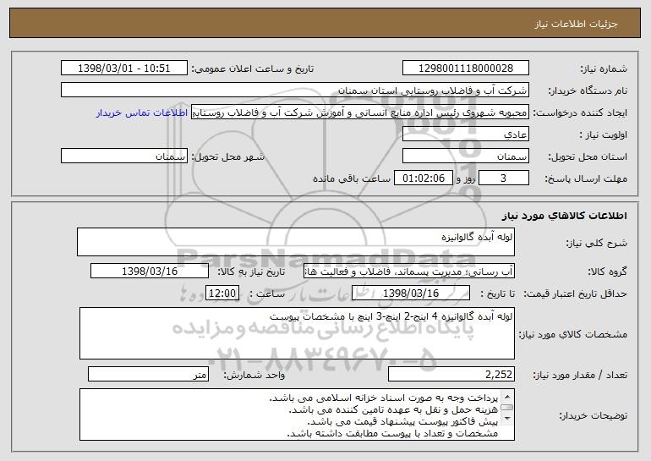This screenshot has width=651, height=461.
Task: Click the label شماره نیاز
Action: tap(604, 69)
